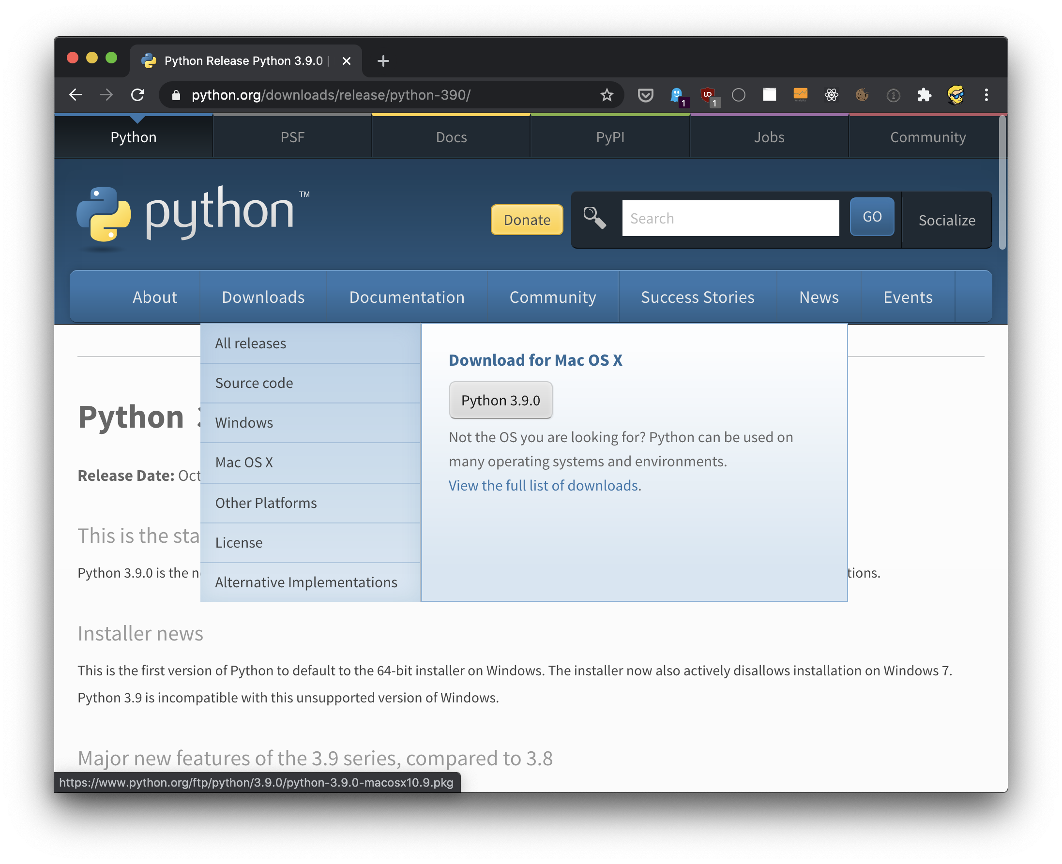This screenshot has height=864, width=1062.
Task: Bookmark this page with the star icon
Action: pyautogui.click(x=607, y=95)
